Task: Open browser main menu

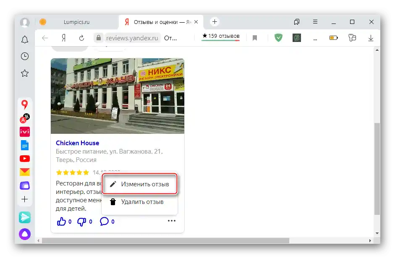Action: point(315,22)
